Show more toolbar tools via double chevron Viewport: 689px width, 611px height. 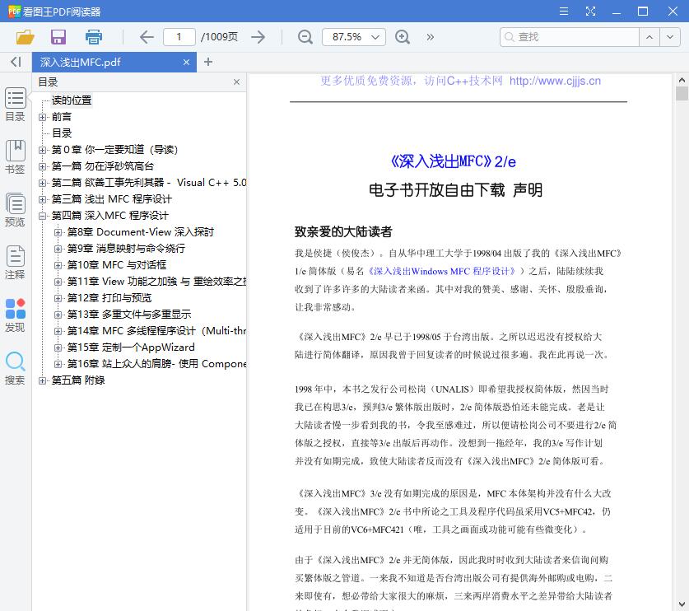pyautogui.click(x=431, y=37)
